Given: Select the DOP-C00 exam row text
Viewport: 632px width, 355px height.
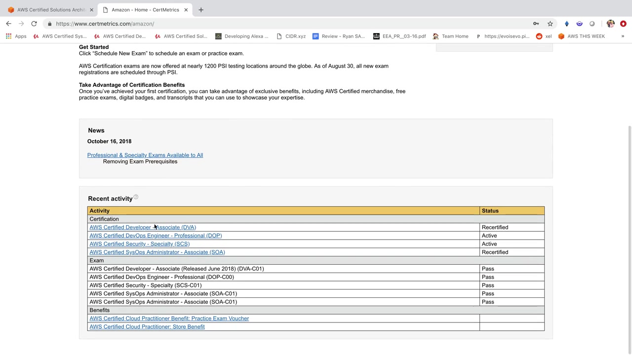Looking at the screenshot, I should click(x=161, y=277).
